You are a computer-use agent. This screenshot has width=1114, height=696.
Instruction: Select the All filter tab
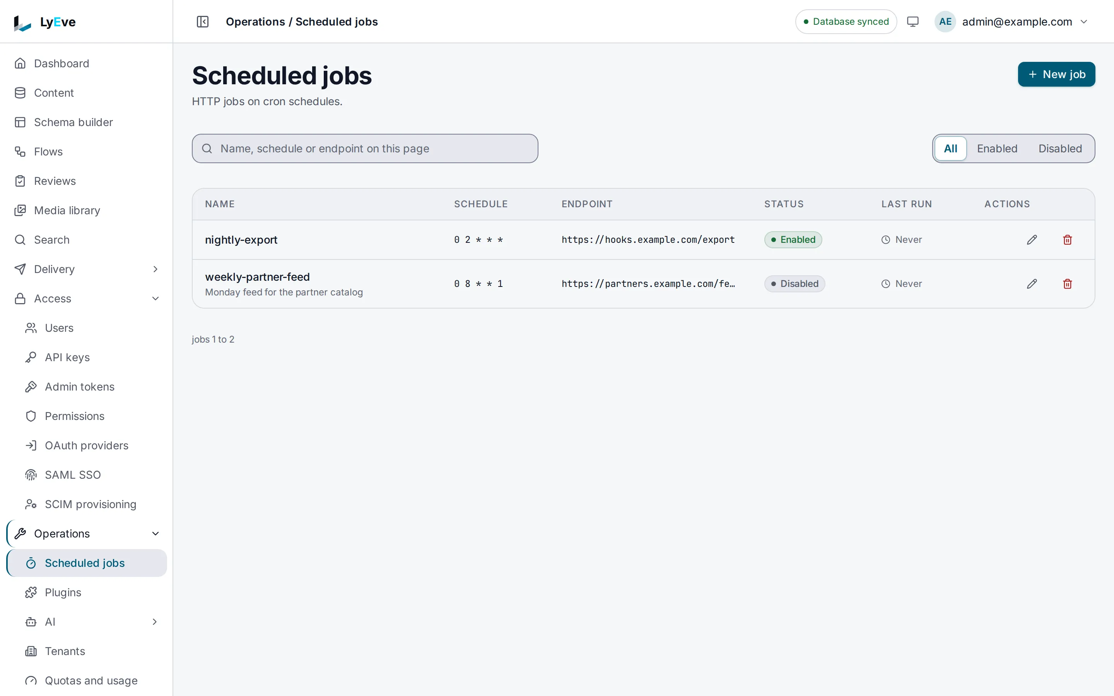click(x=950, y=149)
